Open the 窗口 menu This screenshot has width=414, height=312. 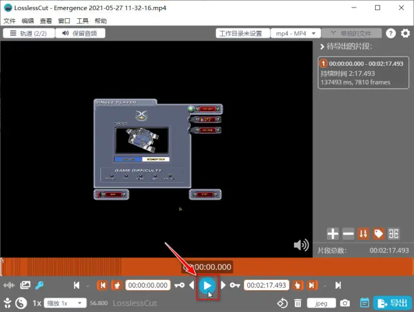[64, 21]
